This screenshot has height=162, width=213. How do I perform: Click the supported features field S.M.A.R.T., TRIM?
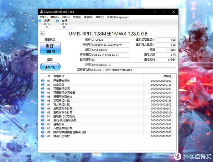click(x=134, y=70)
